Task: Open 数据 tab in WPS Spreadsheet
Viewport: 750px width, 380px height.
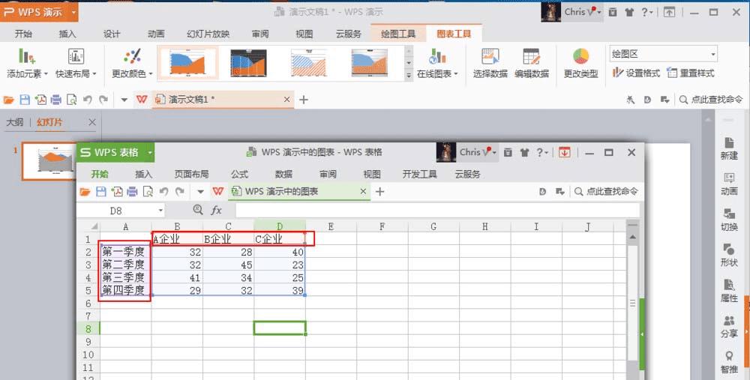Action: [283, 175]
